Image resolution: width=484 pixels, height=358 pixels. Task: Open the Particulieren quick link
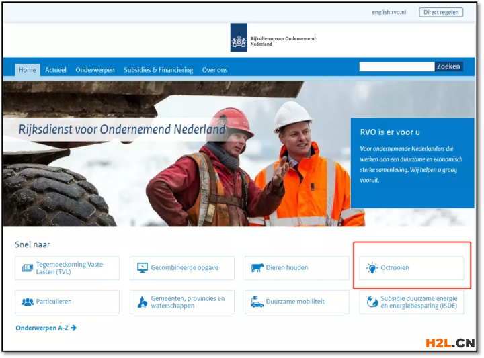pyautogui.click(x=67, y=302)
